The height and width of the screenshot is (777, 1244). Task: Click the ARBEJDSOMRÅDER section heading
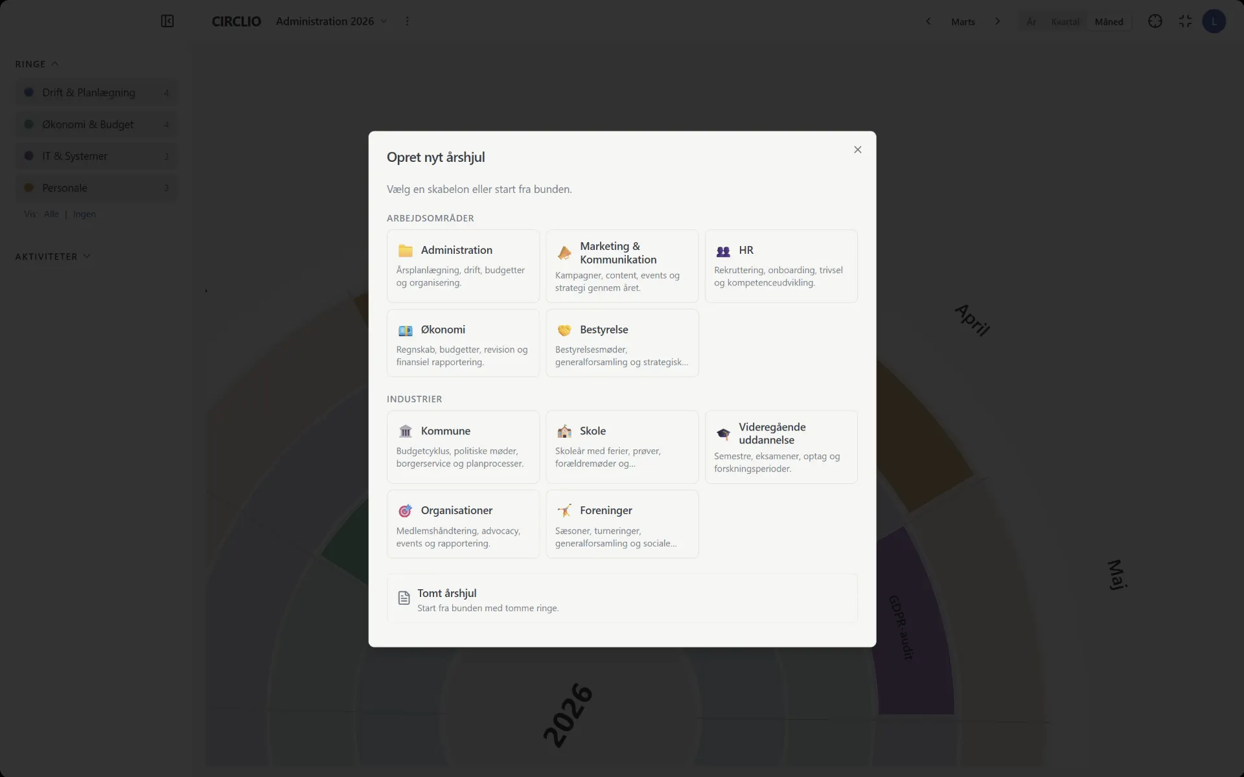click(430, 218)
